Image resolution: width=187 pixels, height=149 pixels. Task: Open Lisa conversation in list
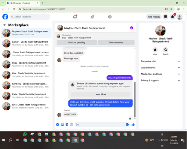[x=26, y=75]
